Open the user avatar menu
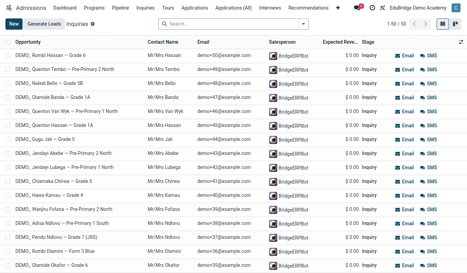The width and height of the screenshot is (467, 273). 456,8
